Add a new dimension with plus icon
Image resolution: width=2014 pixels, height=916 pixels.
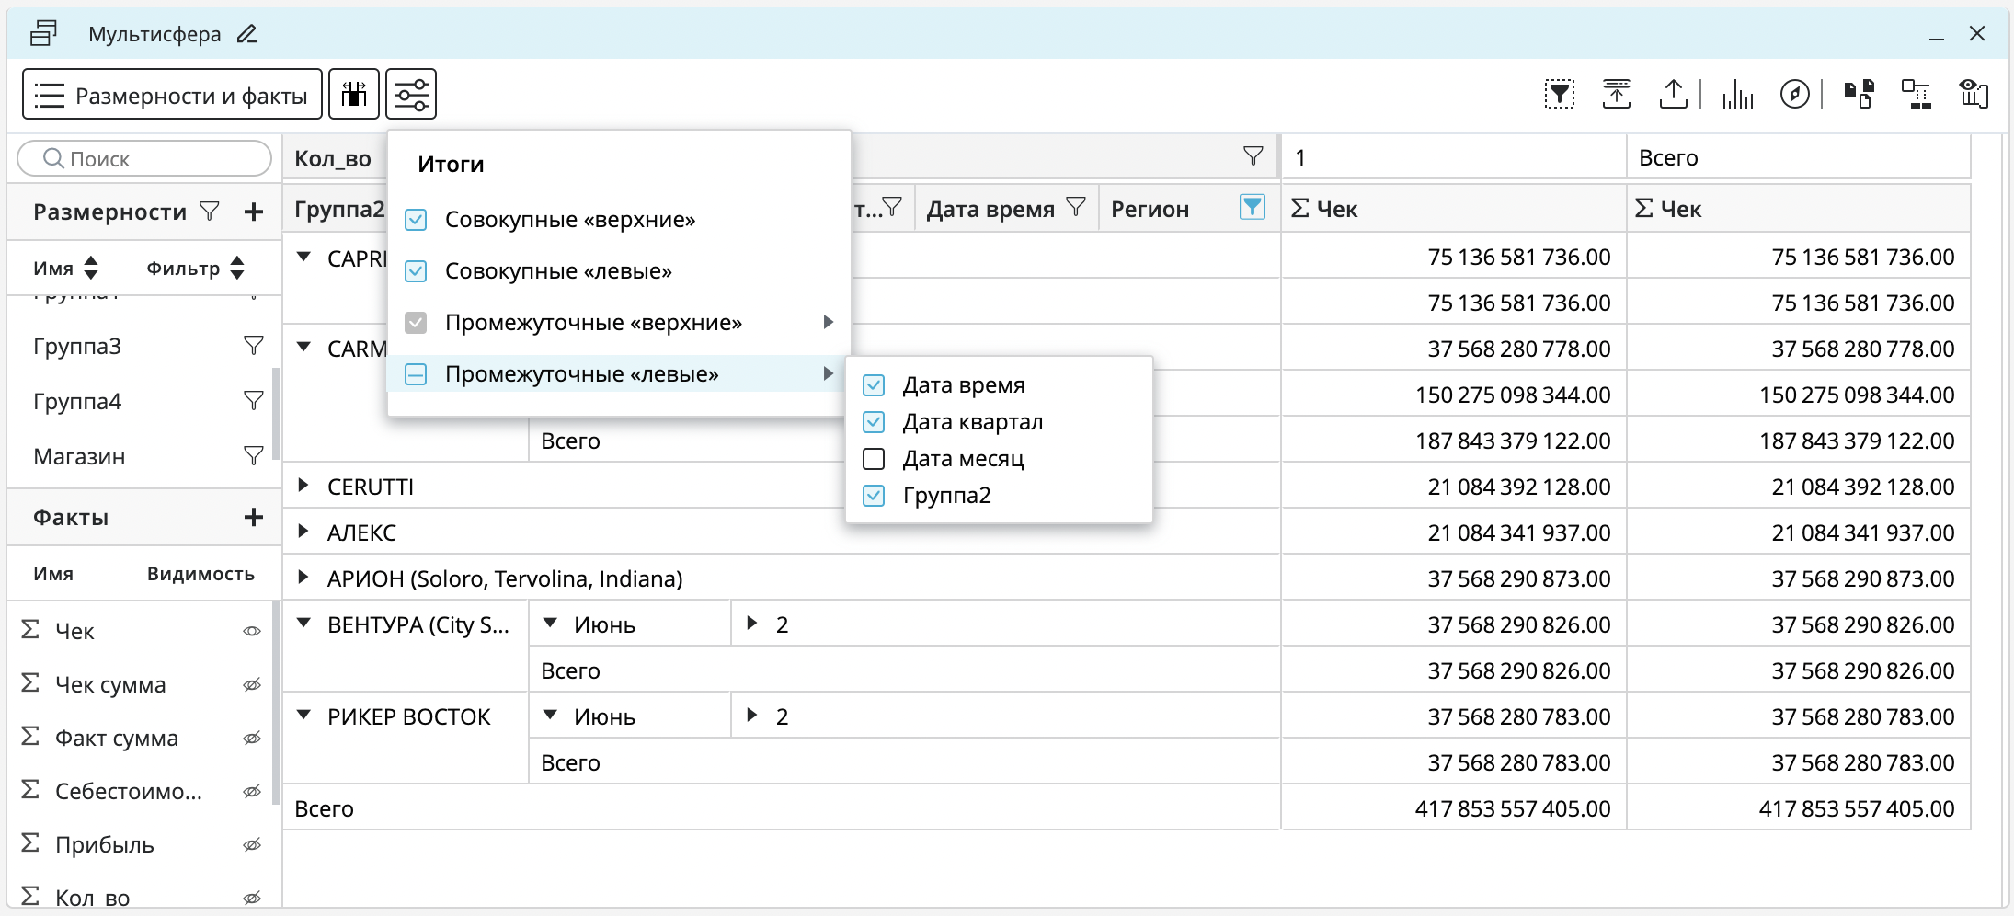[x=254, y=212]
